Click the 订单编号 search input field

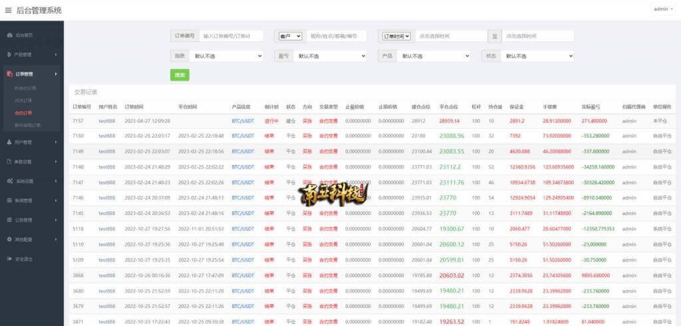click(x=230, y=36)
